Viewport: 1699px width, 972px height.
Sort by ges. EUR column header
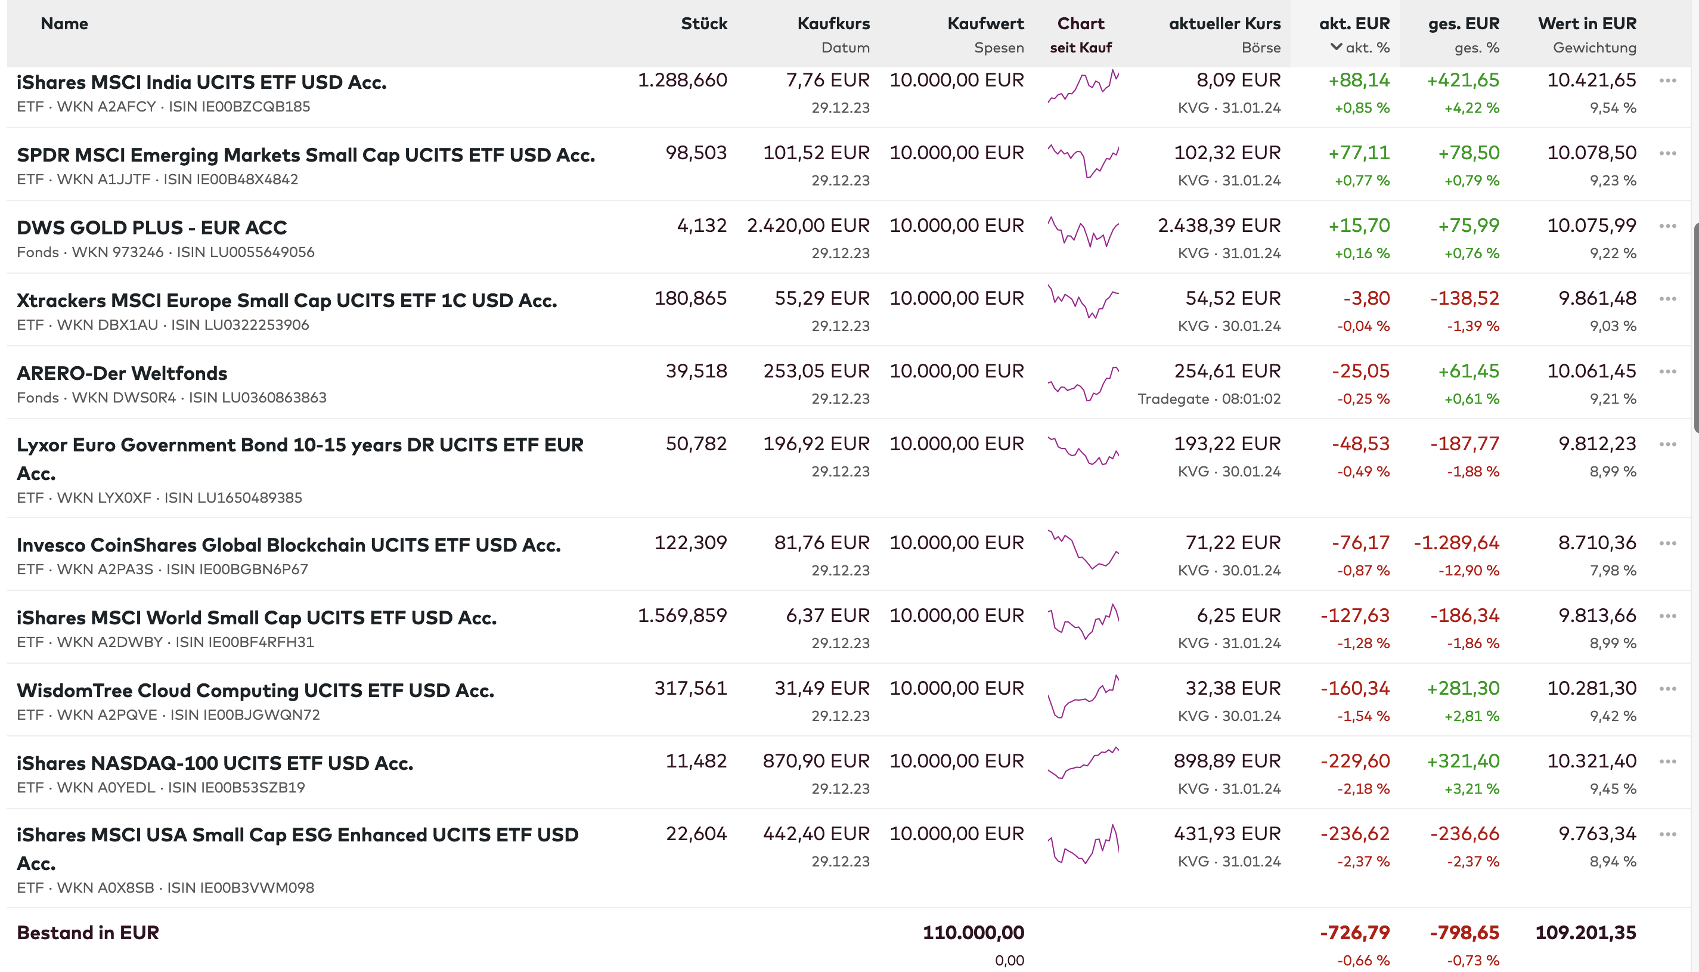1463,24
